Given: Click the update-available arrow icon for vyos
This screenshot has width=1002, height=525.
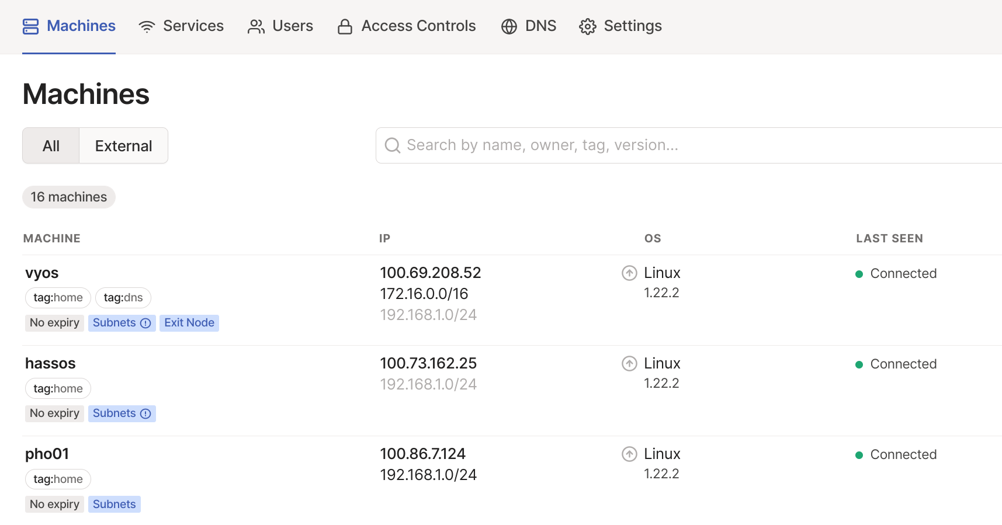Looking at the screenshot, I should click(x=629, y=273).
